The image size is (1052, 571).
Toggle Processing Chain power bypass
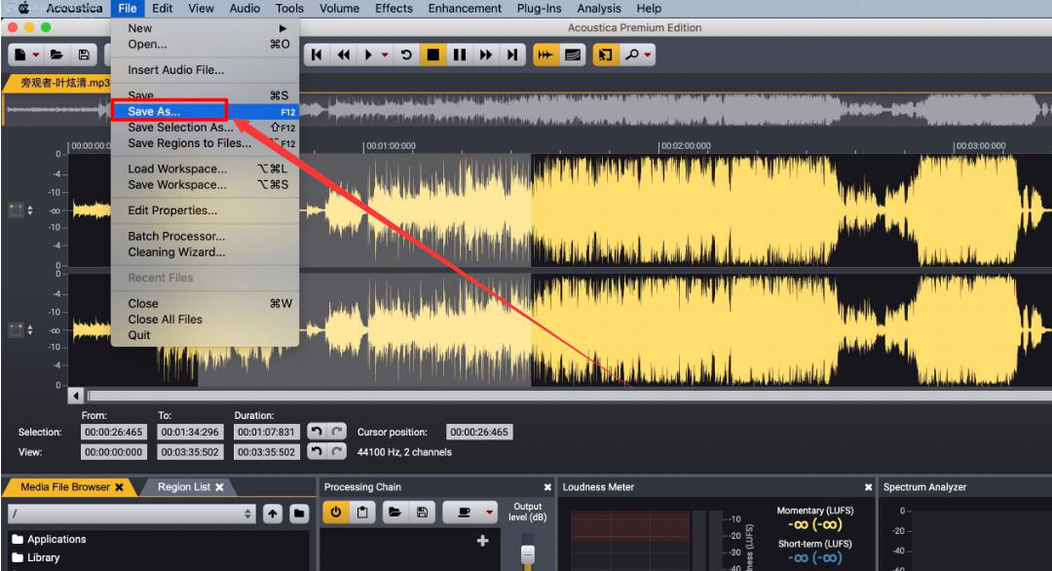(335, 513)
